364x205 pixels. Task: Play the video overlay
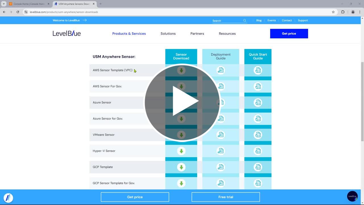[x=182, y=102]
